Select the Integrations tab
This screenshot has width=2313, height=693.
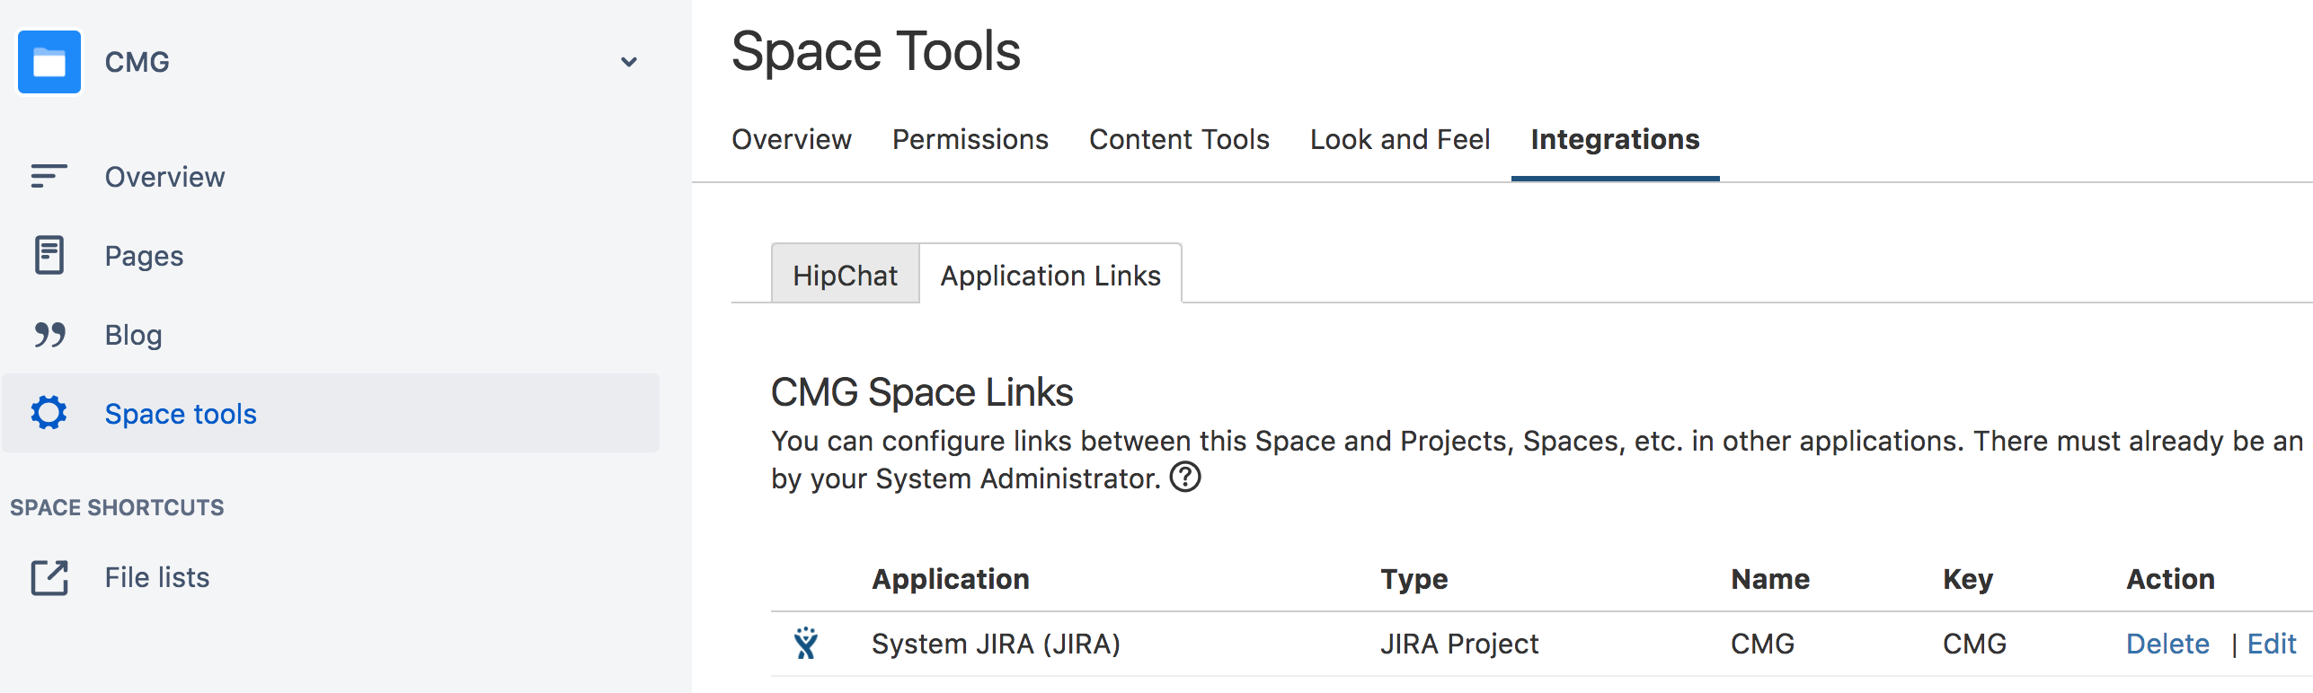[x=1615, y=139]
